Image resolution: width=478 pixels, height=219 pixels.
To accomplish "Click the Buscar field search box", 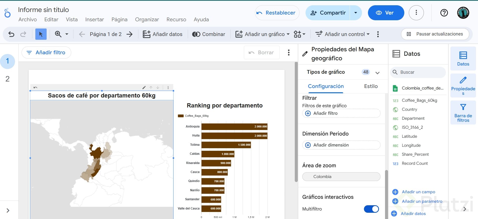I will pyautogui.click(x=418, y=72).
